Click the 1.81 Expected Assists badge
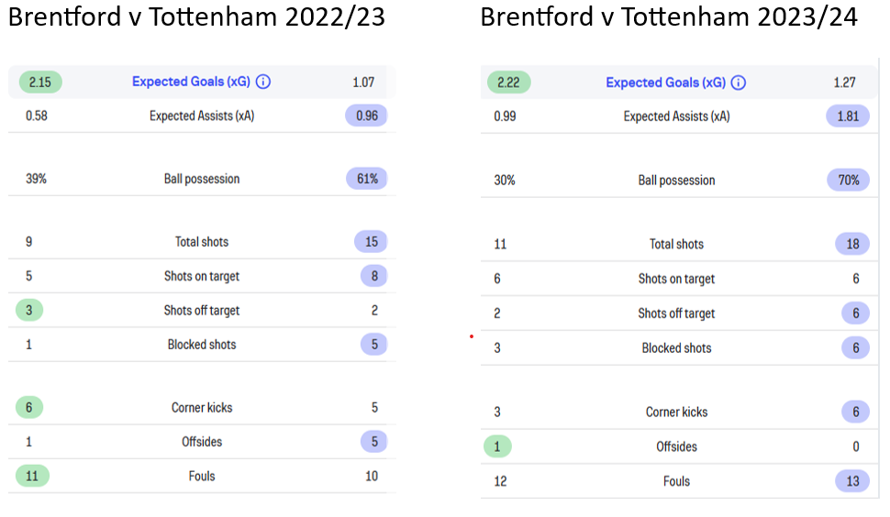The height and width of the screenshot is (517, 890). tap(848, 116)
